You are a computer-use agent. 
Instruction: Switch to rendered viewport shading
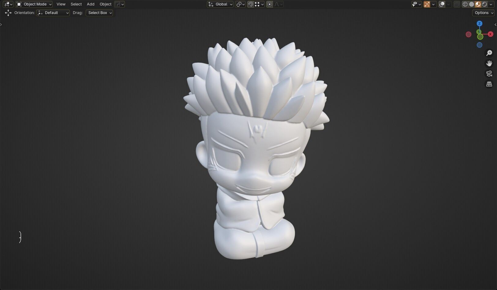point(484,4)
